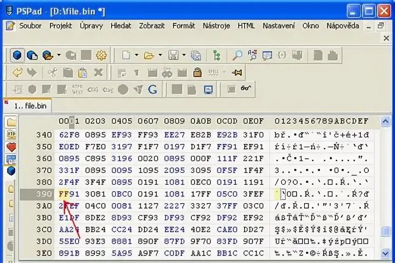Open the Formát menu
This screenshot has width=395, height=263.
click(x=184, y=26)
